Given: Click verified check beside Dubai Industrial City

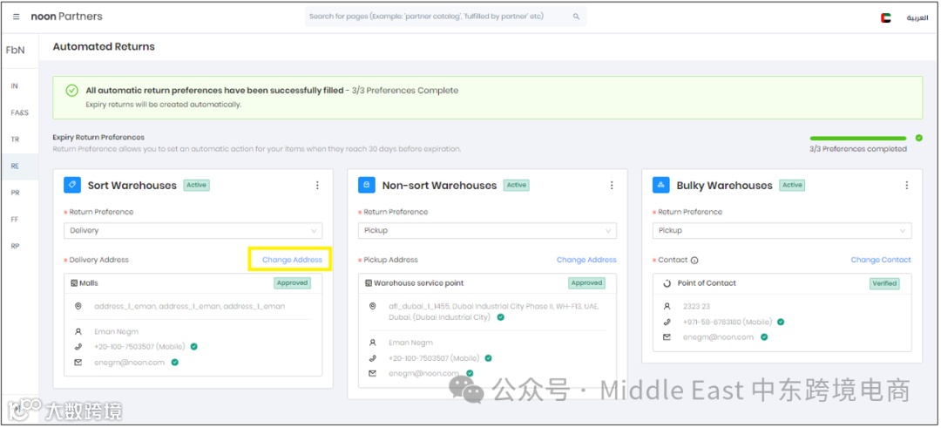Looking at the screenshot, I should 500,317.
